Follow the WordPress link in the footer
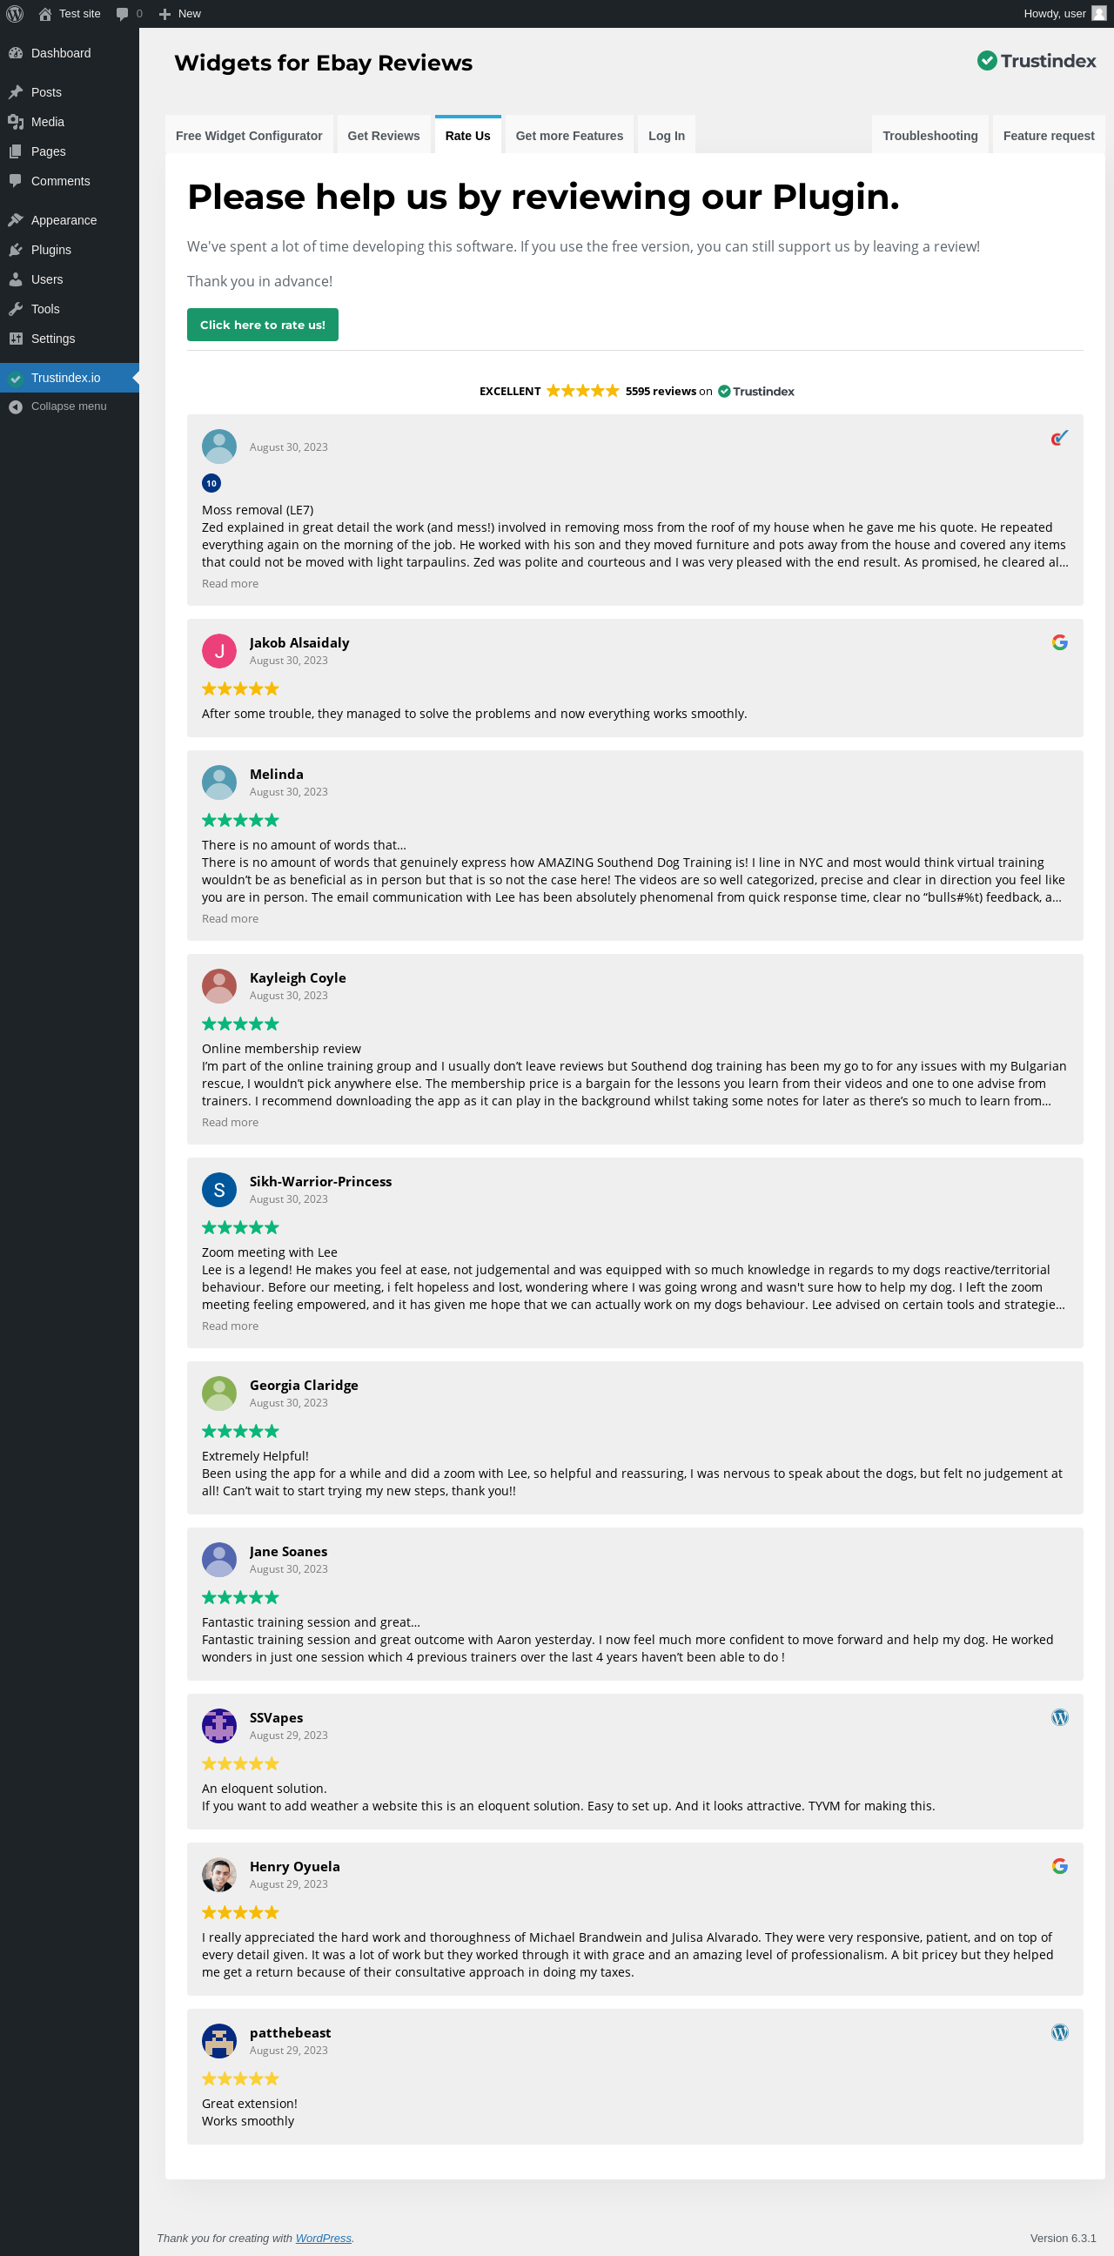This screenshot has height=2256, width=1114. point(323,2238)
